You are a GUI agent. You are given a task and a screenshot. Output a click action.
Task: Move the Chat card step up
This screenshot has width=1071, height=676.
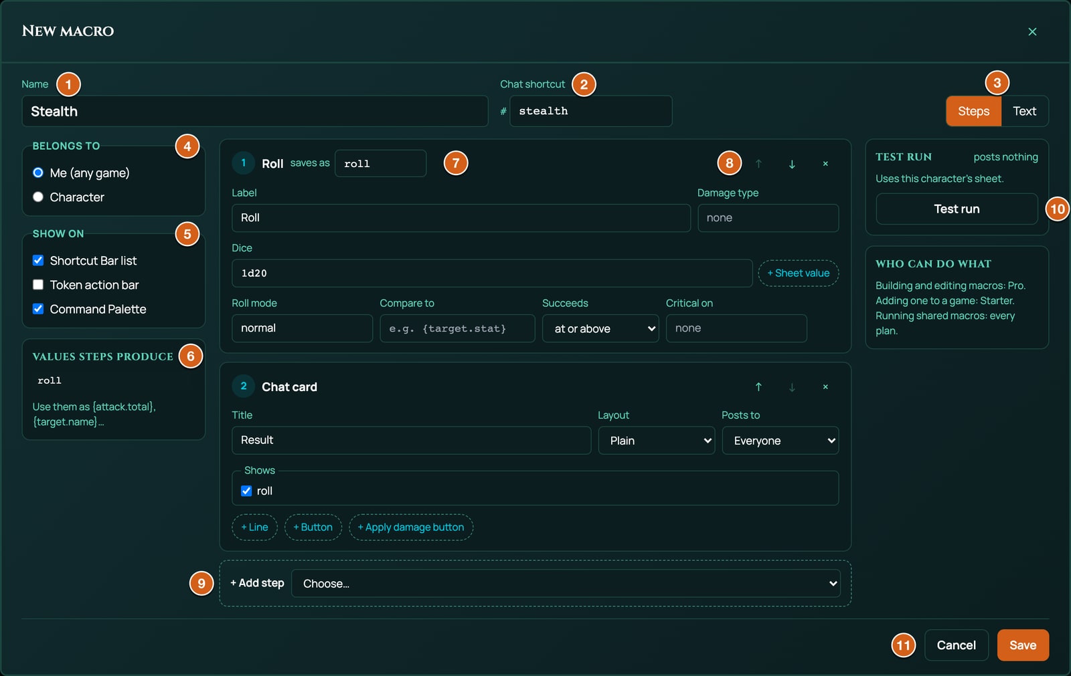tap(758, 387)
